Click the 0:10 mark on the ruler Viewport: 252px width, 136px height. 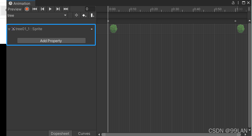[133, 9]
